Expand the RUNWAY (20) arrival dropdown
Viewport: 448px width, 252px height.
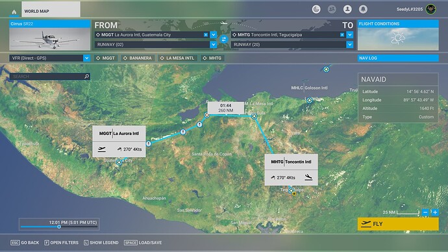pyautogui.click(x=350, y=45)
